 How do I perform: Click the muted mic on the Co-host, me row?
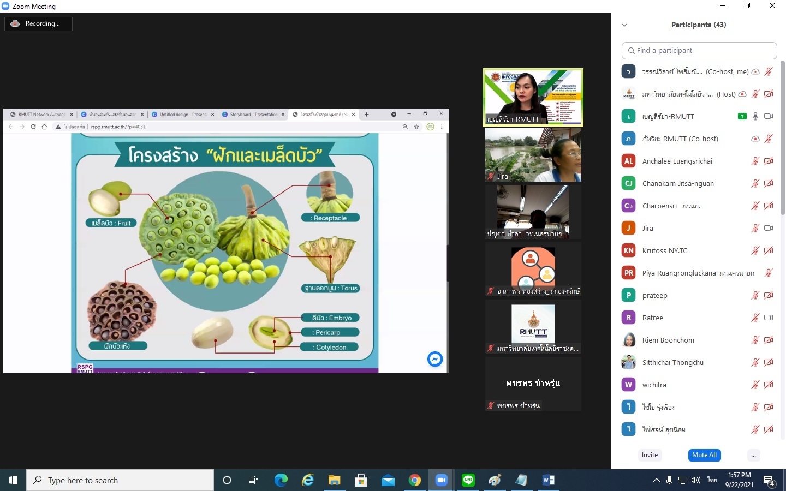(x=769, y=71)
